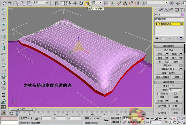Toggle the Angle Snap icon
186x125 pixels.
[x=125, y=3]
